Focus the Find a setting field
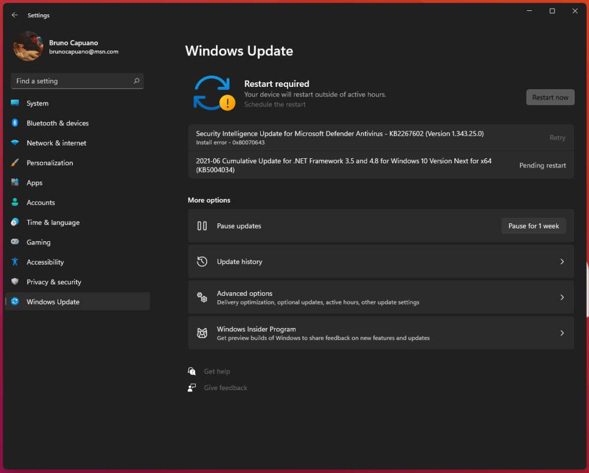The height and width of the screenshot is (473, 589). tap(72, 81)
